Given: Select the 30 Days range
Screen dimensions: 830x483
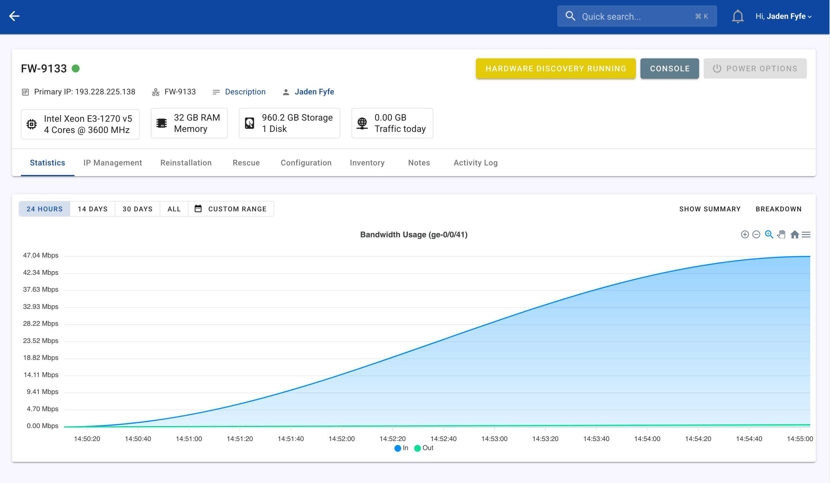Looking at the screenshot, I should click(137, 209).
